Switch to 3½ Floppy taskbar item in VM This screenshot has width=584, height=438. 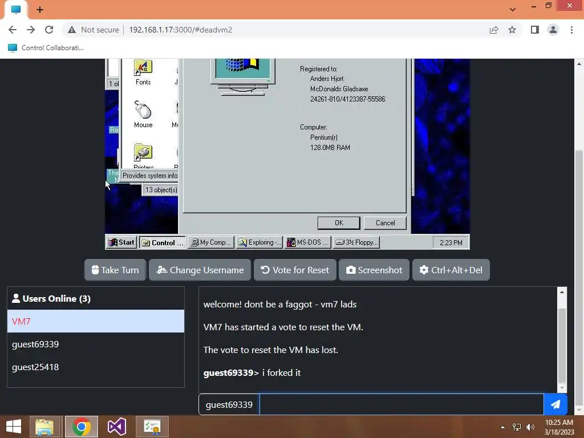pos(356,242)
